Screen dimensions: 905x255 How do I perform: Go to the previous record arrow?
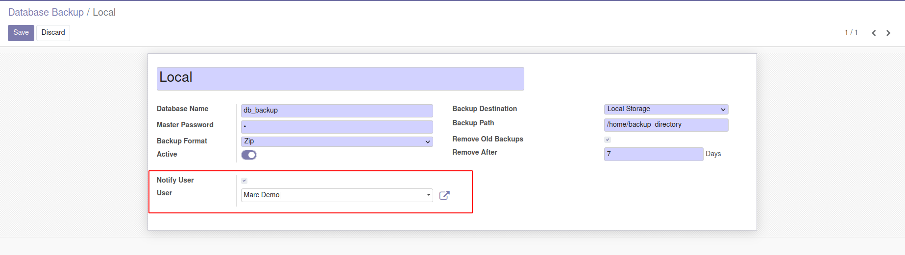(874, 33)
